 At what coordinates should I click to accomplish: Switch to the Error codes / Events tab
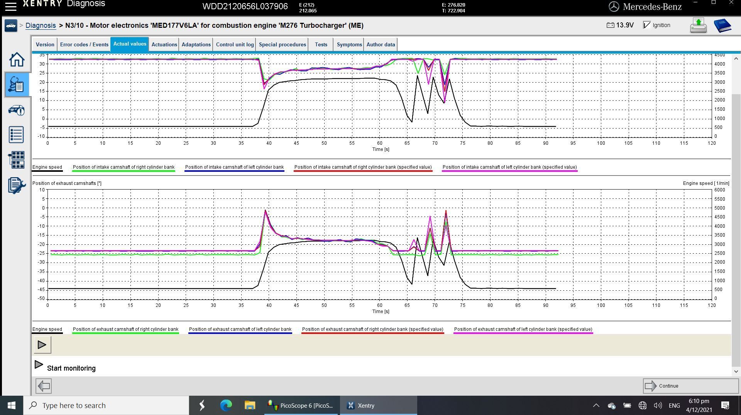(x=84, y=44)
